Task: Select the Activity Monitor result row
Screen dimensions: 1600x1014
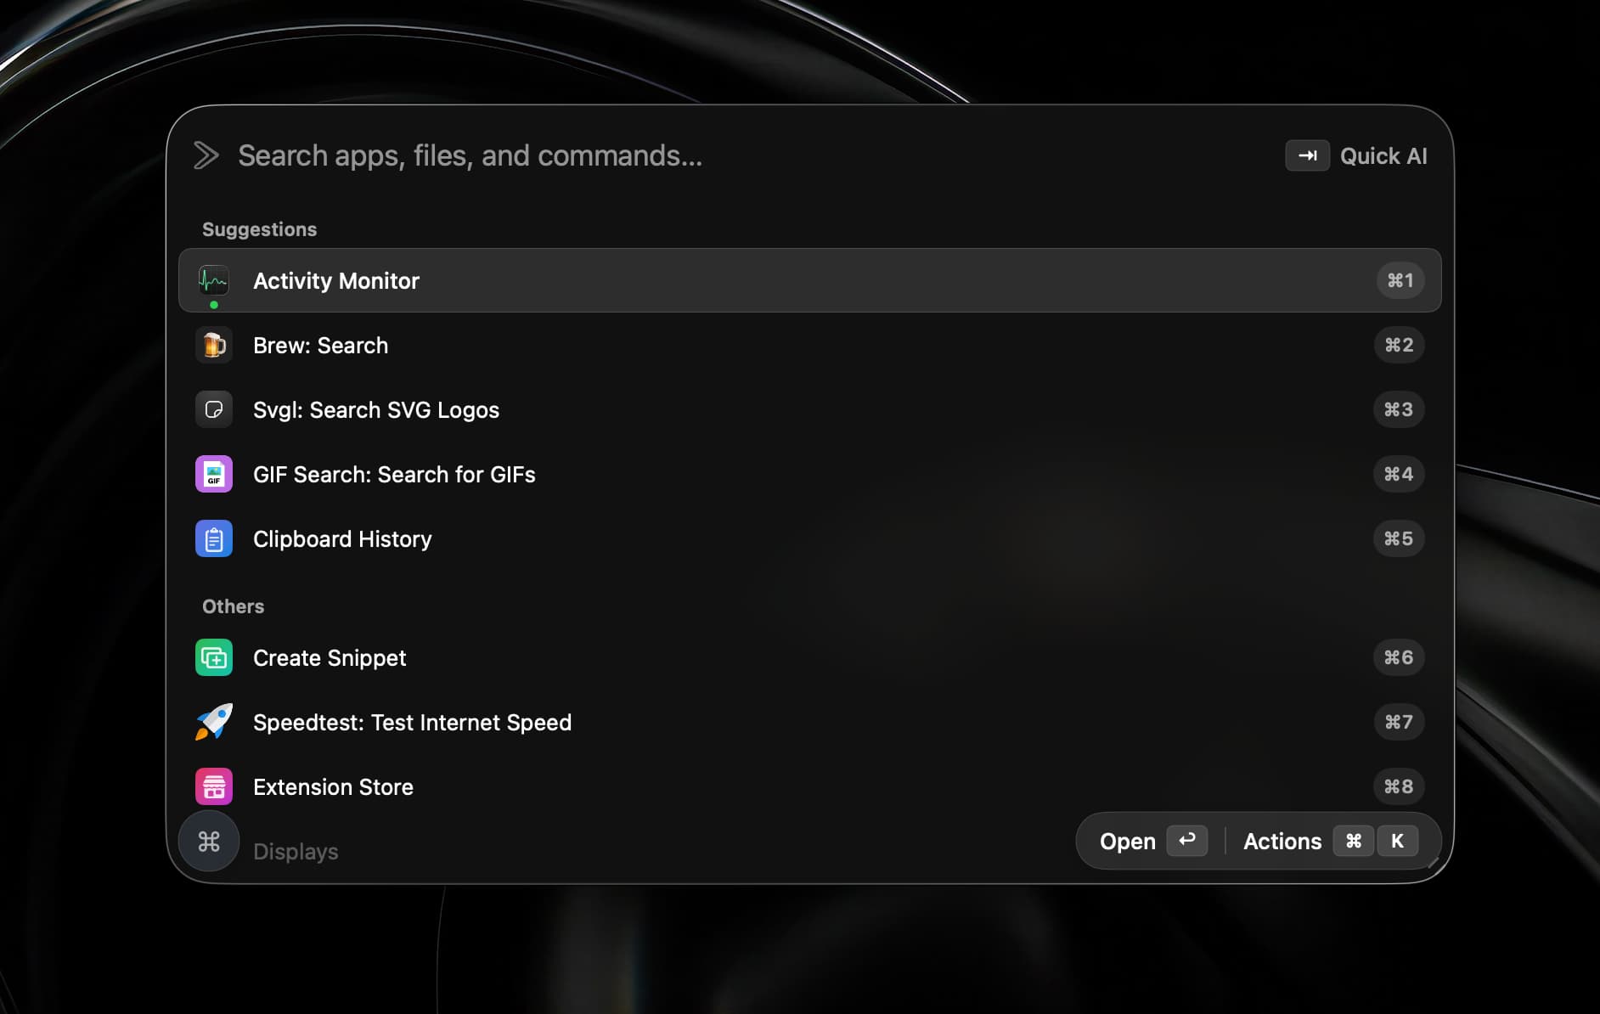Action: [810, 280]
